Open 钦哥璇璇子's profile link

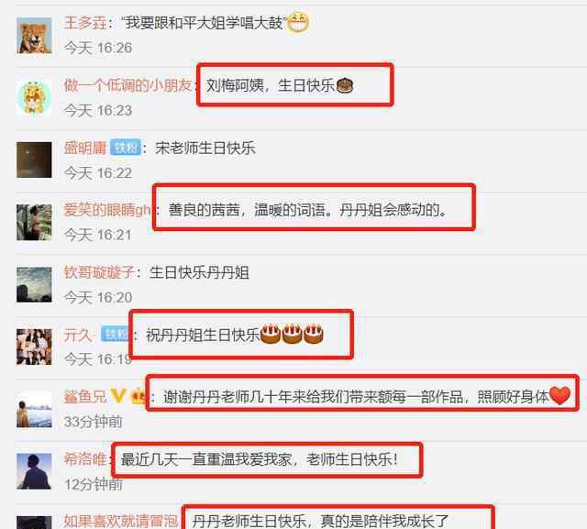point(99,272)
